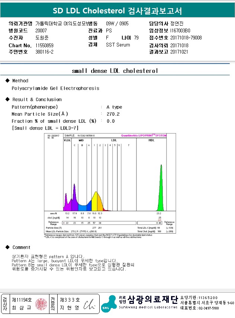Screen dimensions: 235x318
Task: Click the 담당의사 label
Action: point(158,23)
